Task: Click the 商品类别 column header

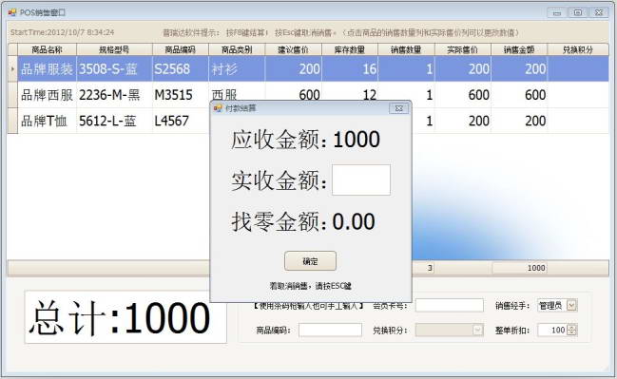Action: tap(237, 49)
